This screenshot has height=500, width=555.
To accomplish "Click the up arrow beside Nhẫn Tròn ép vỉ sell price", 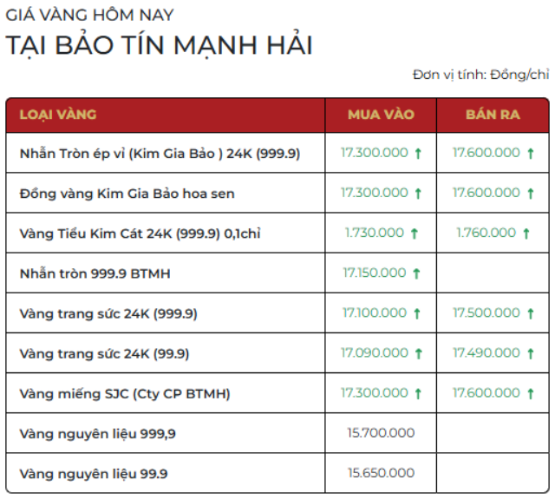I will (x=530, y=153).
